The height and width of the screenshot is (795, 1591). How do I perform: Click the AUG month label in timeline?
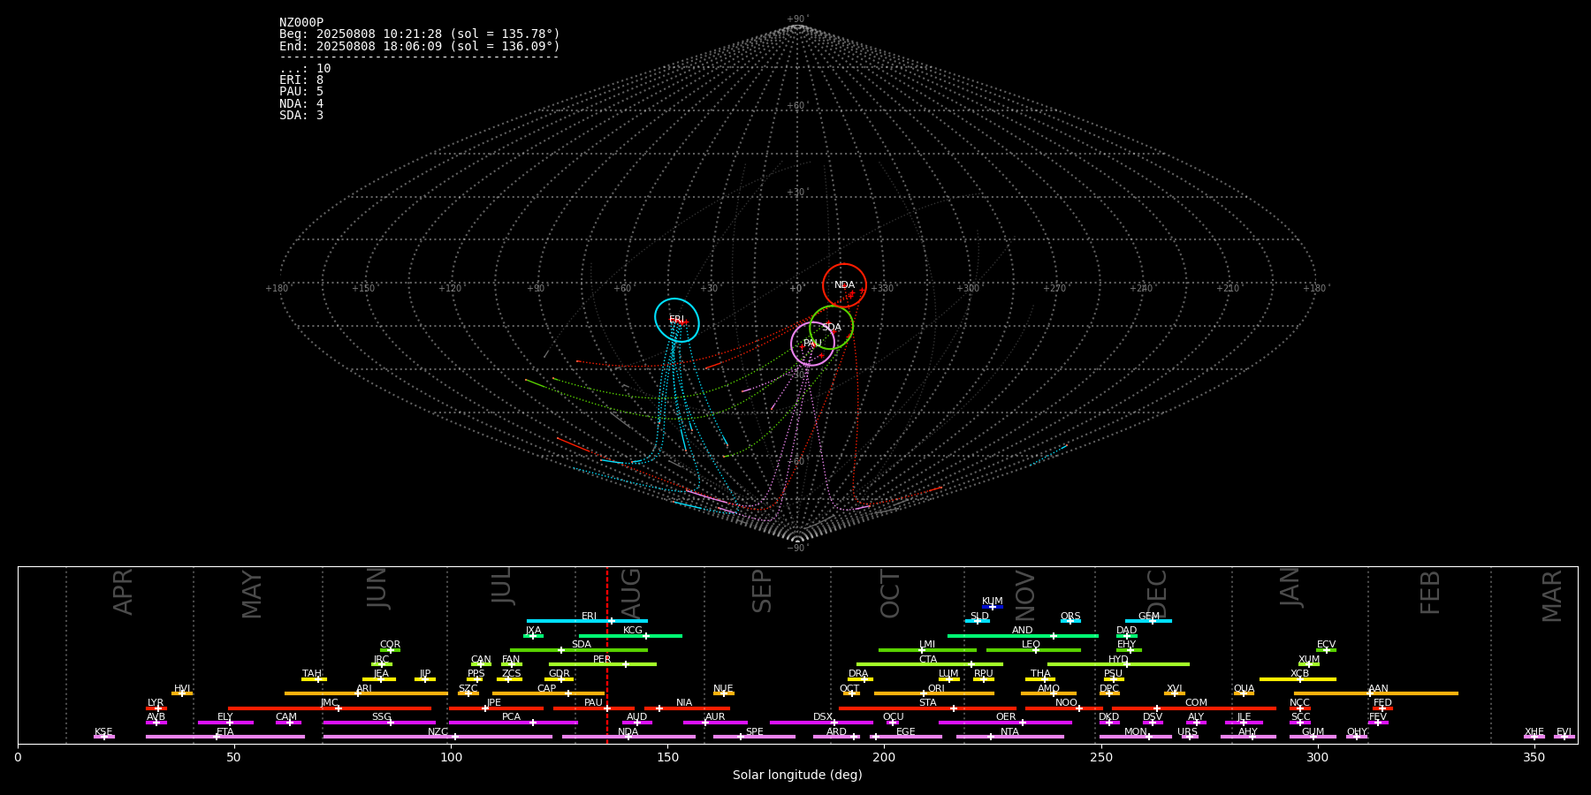[631, 593]
